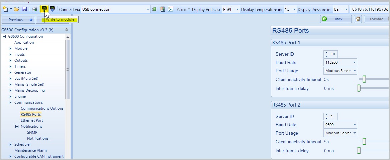This screenshot has width=390, height=160.
Task: Click the Write to module icon
Action: coord(44,9)
